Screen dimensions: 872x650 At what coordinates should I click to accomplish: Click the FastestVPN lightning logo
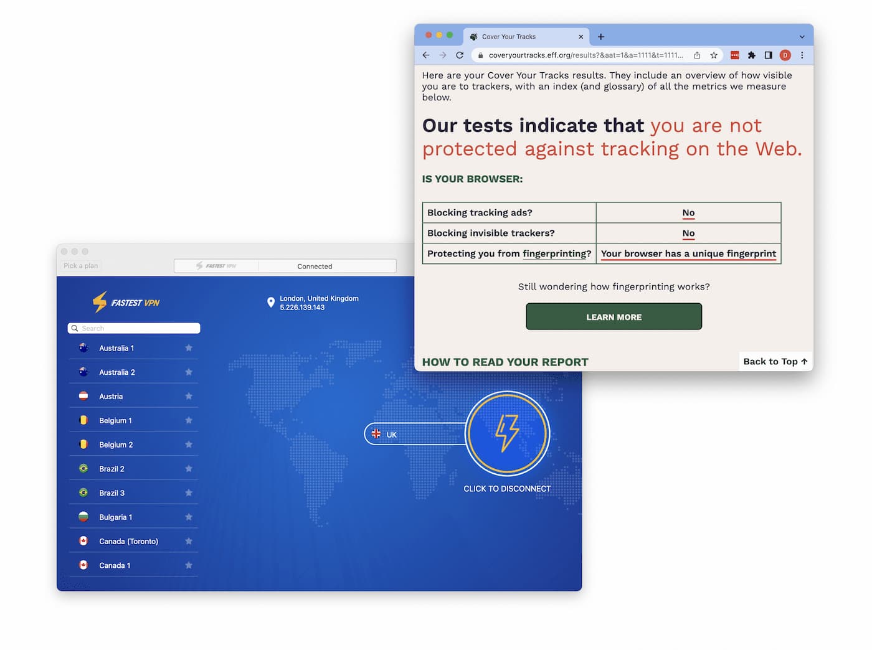[x=100, y=302]
